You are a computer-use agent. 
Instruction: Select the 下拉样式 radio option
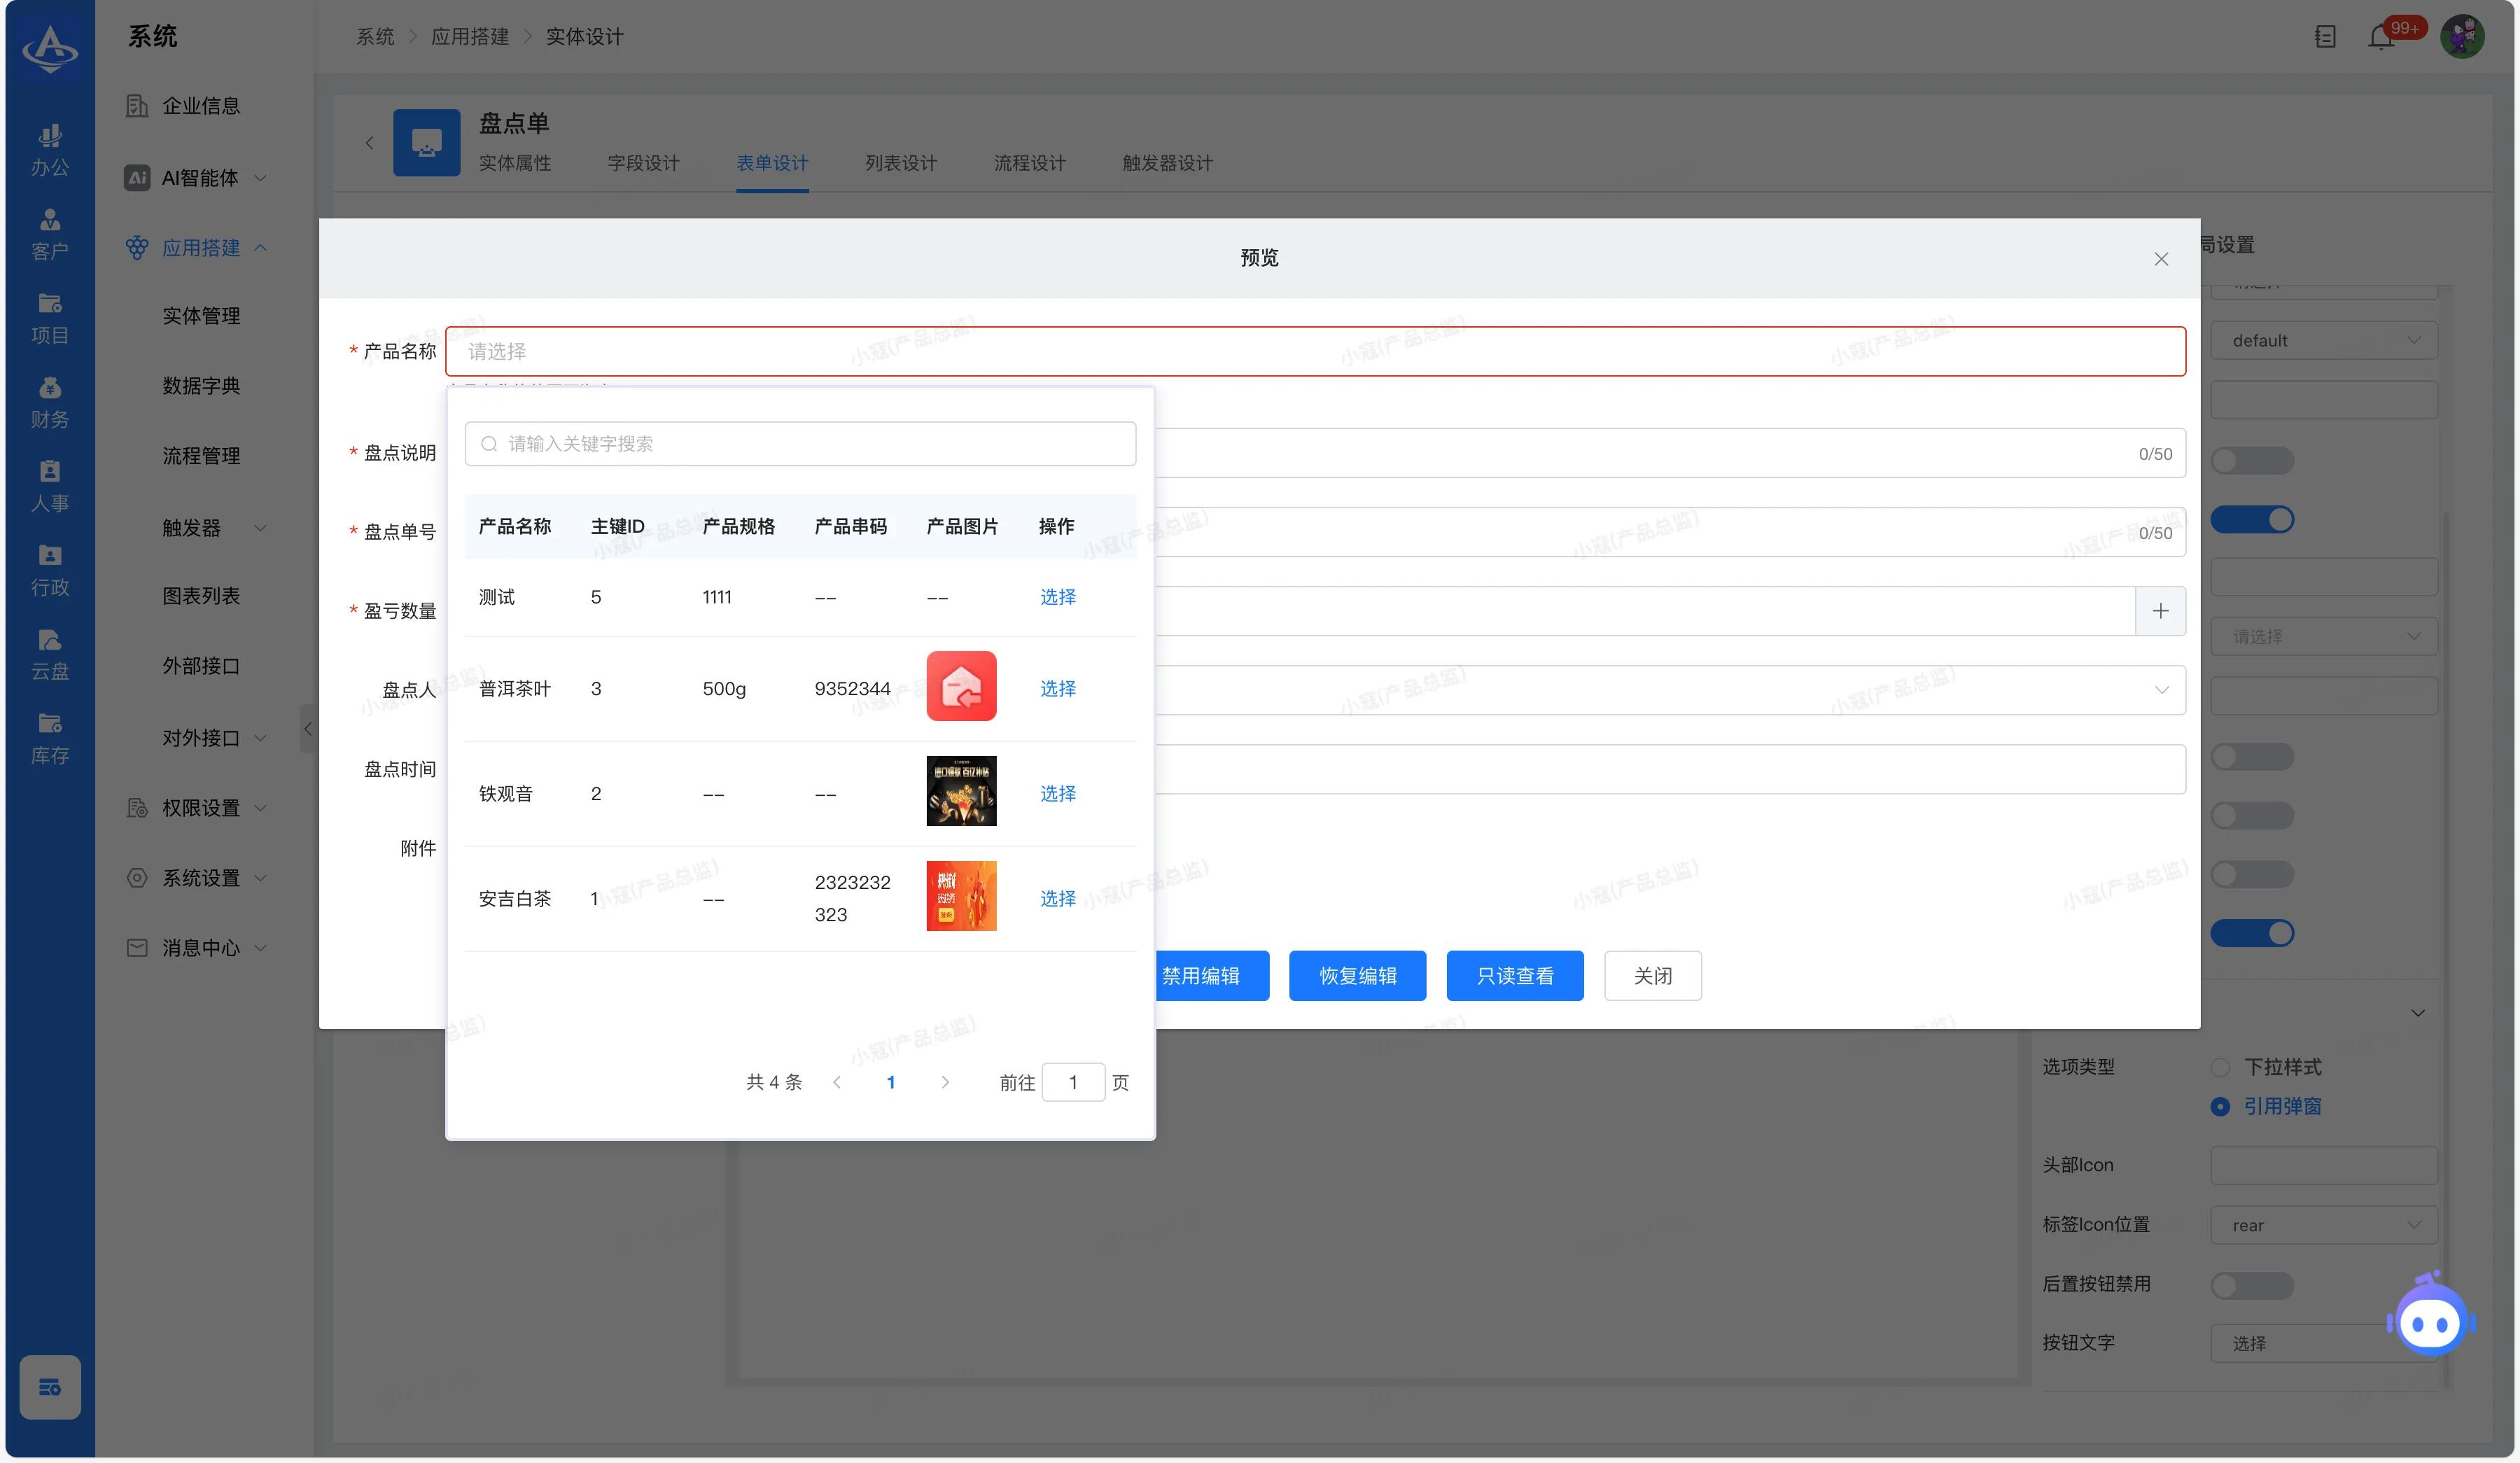2220,1067
